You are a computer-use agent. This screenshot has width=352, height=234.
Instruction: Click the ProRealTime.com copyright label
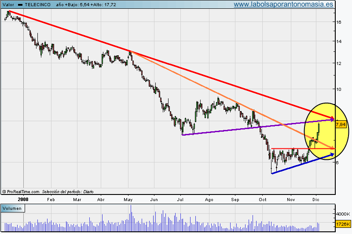coord(23,192)
